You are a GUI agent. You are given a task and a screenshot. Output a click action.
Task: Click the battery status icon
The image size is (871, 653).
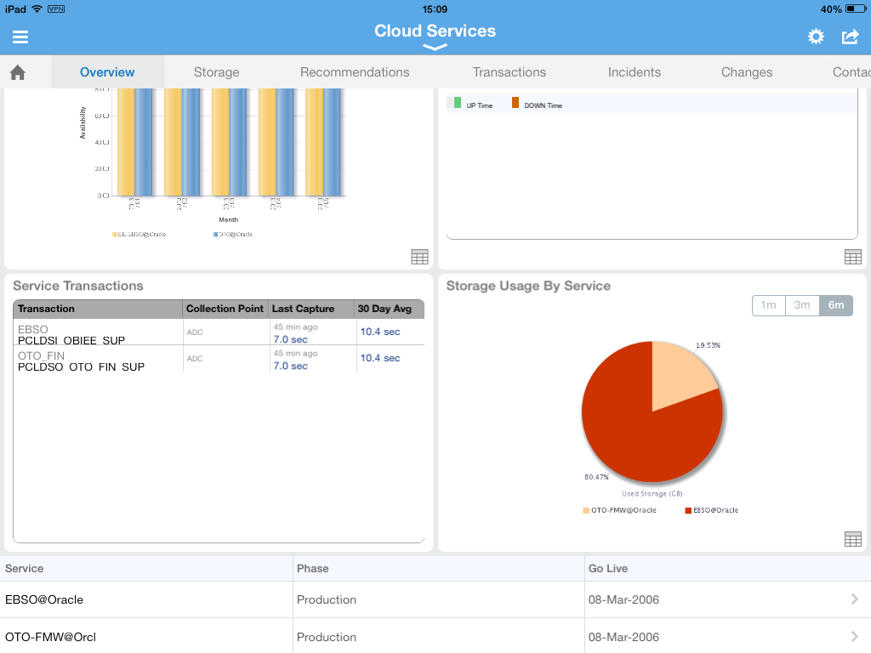pos(856,9)
